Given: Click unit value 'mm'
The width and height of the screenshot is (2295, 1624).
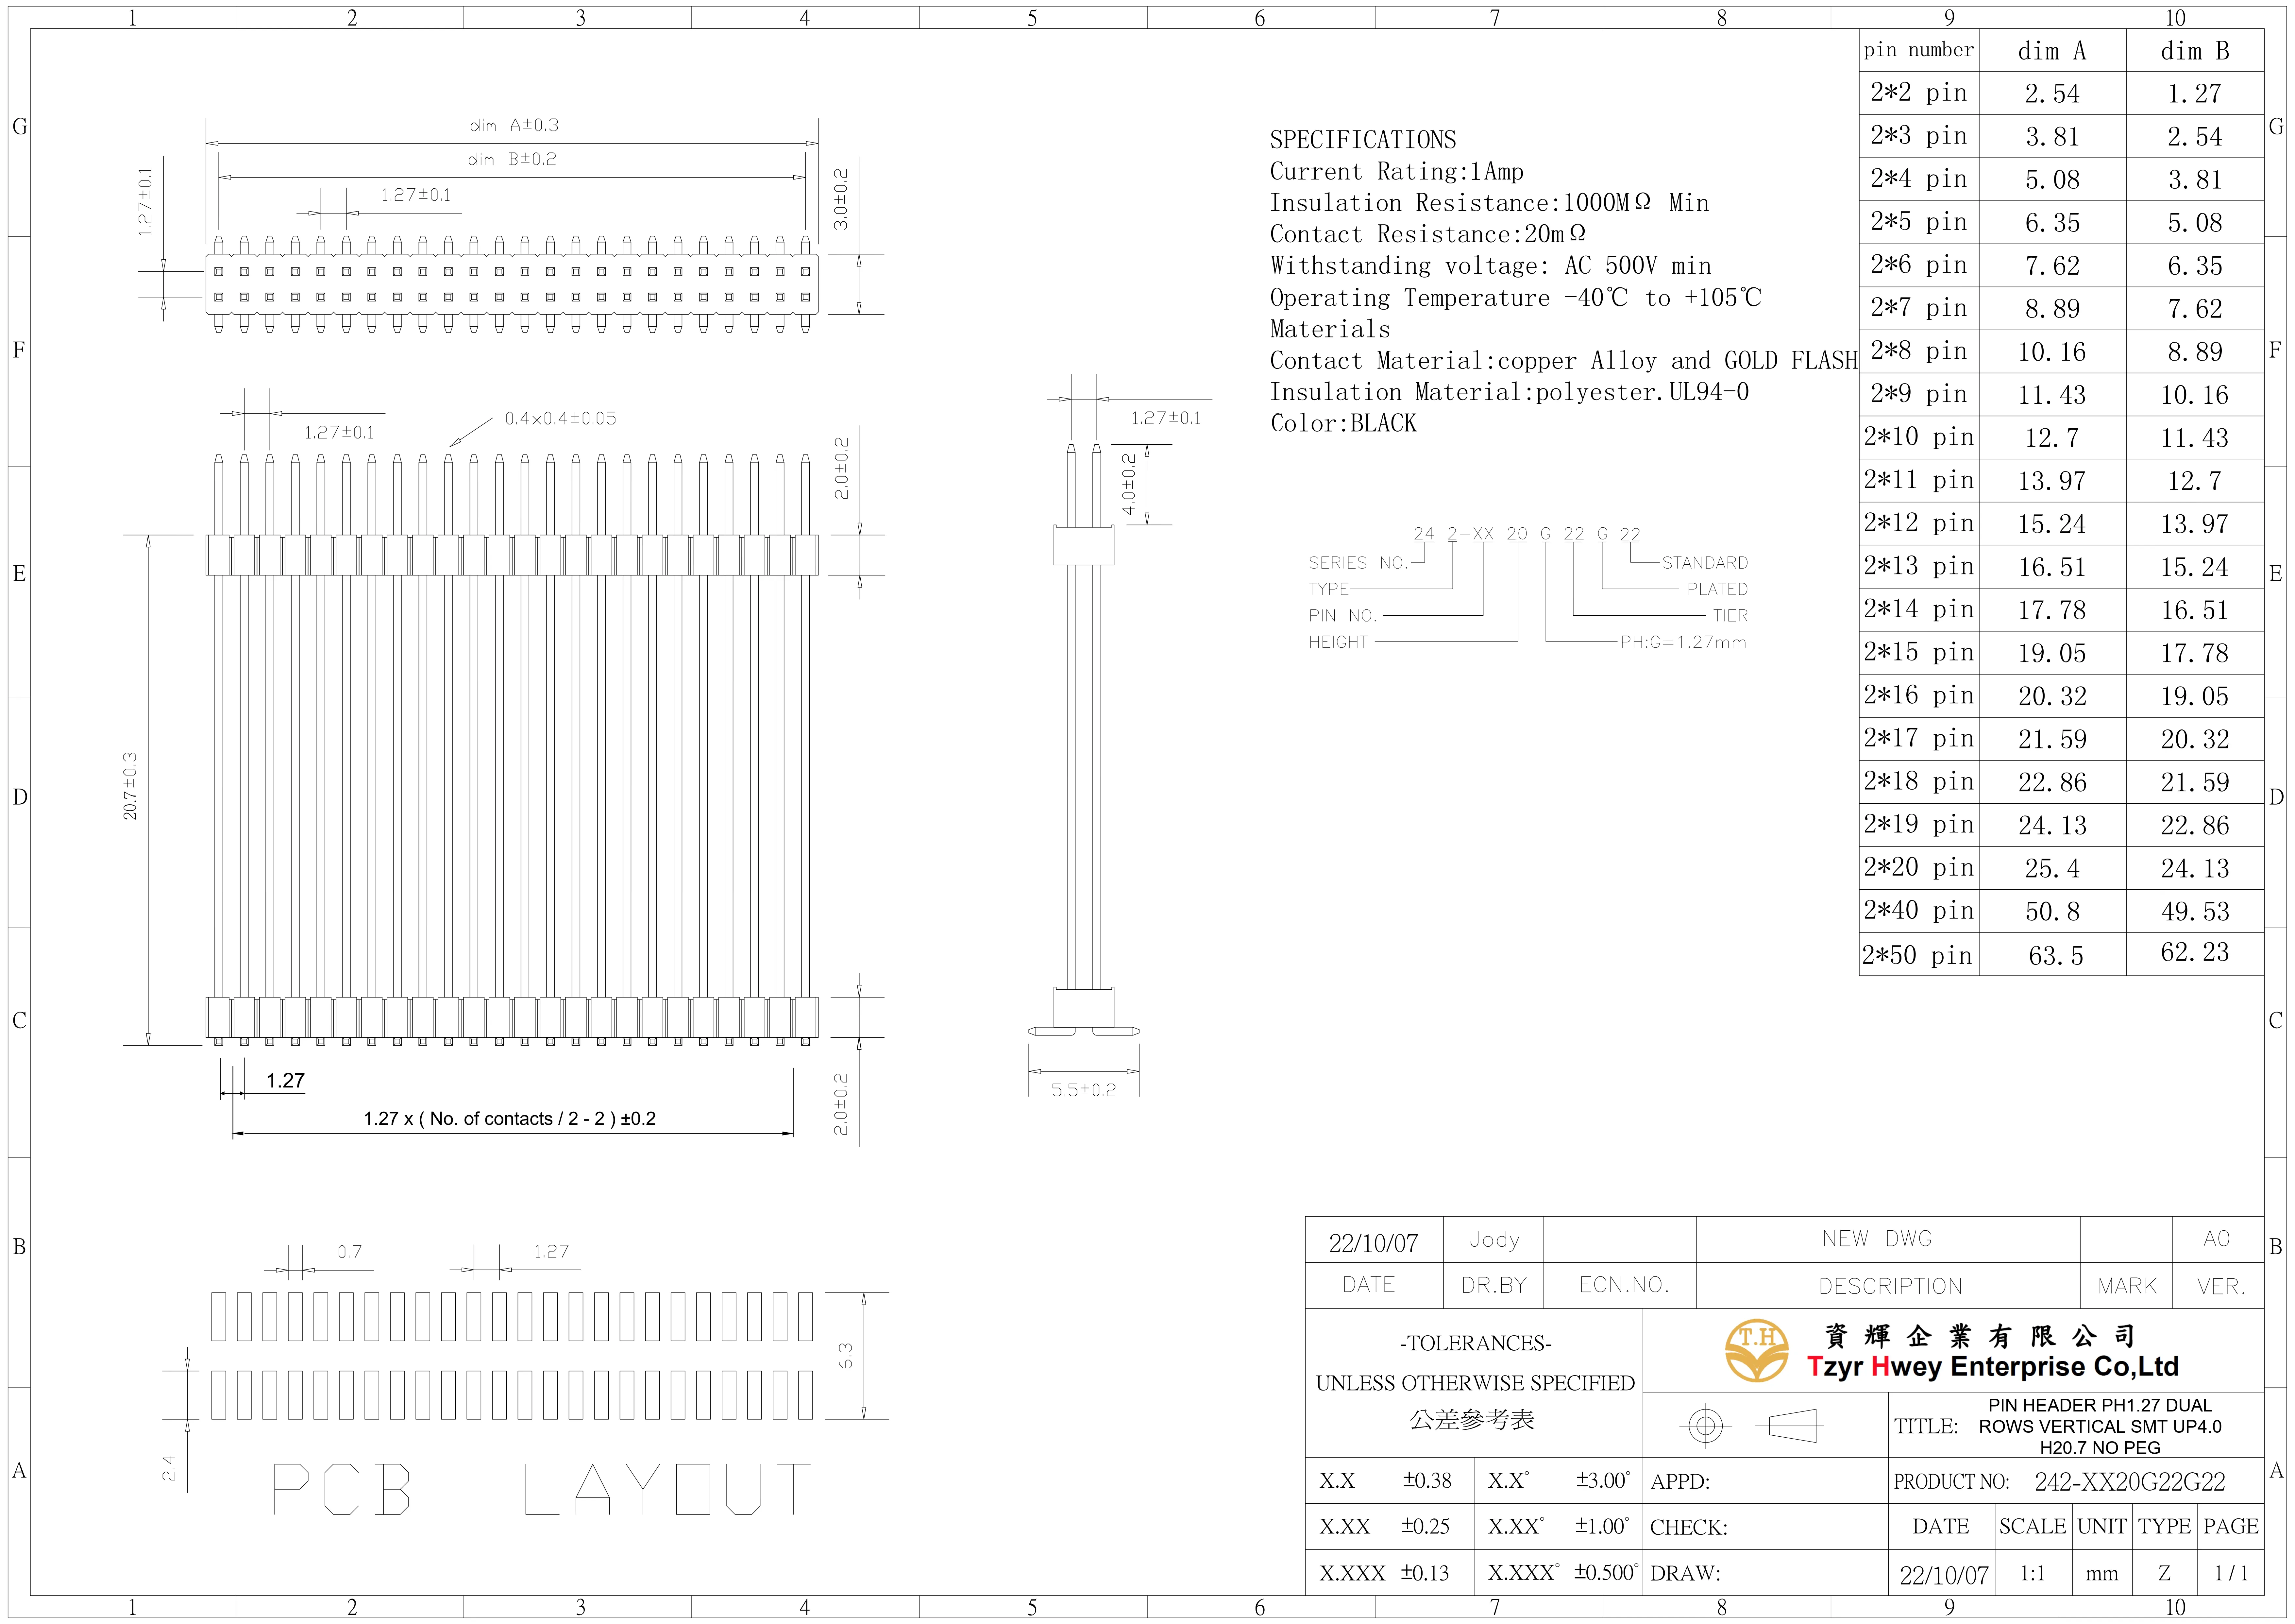Looking at the screenshot, I should click(2102, 1575).
